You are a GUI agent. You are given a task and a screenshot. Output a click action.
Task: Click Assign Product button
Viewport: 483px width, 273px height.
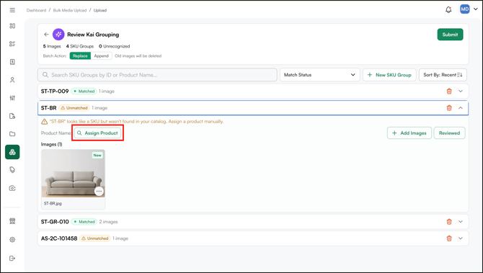click(97, 133)
